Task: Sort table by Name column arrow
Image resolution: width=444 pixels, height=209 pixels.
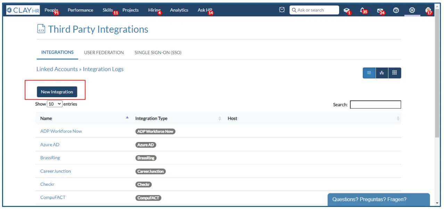Action: point(127,118)
